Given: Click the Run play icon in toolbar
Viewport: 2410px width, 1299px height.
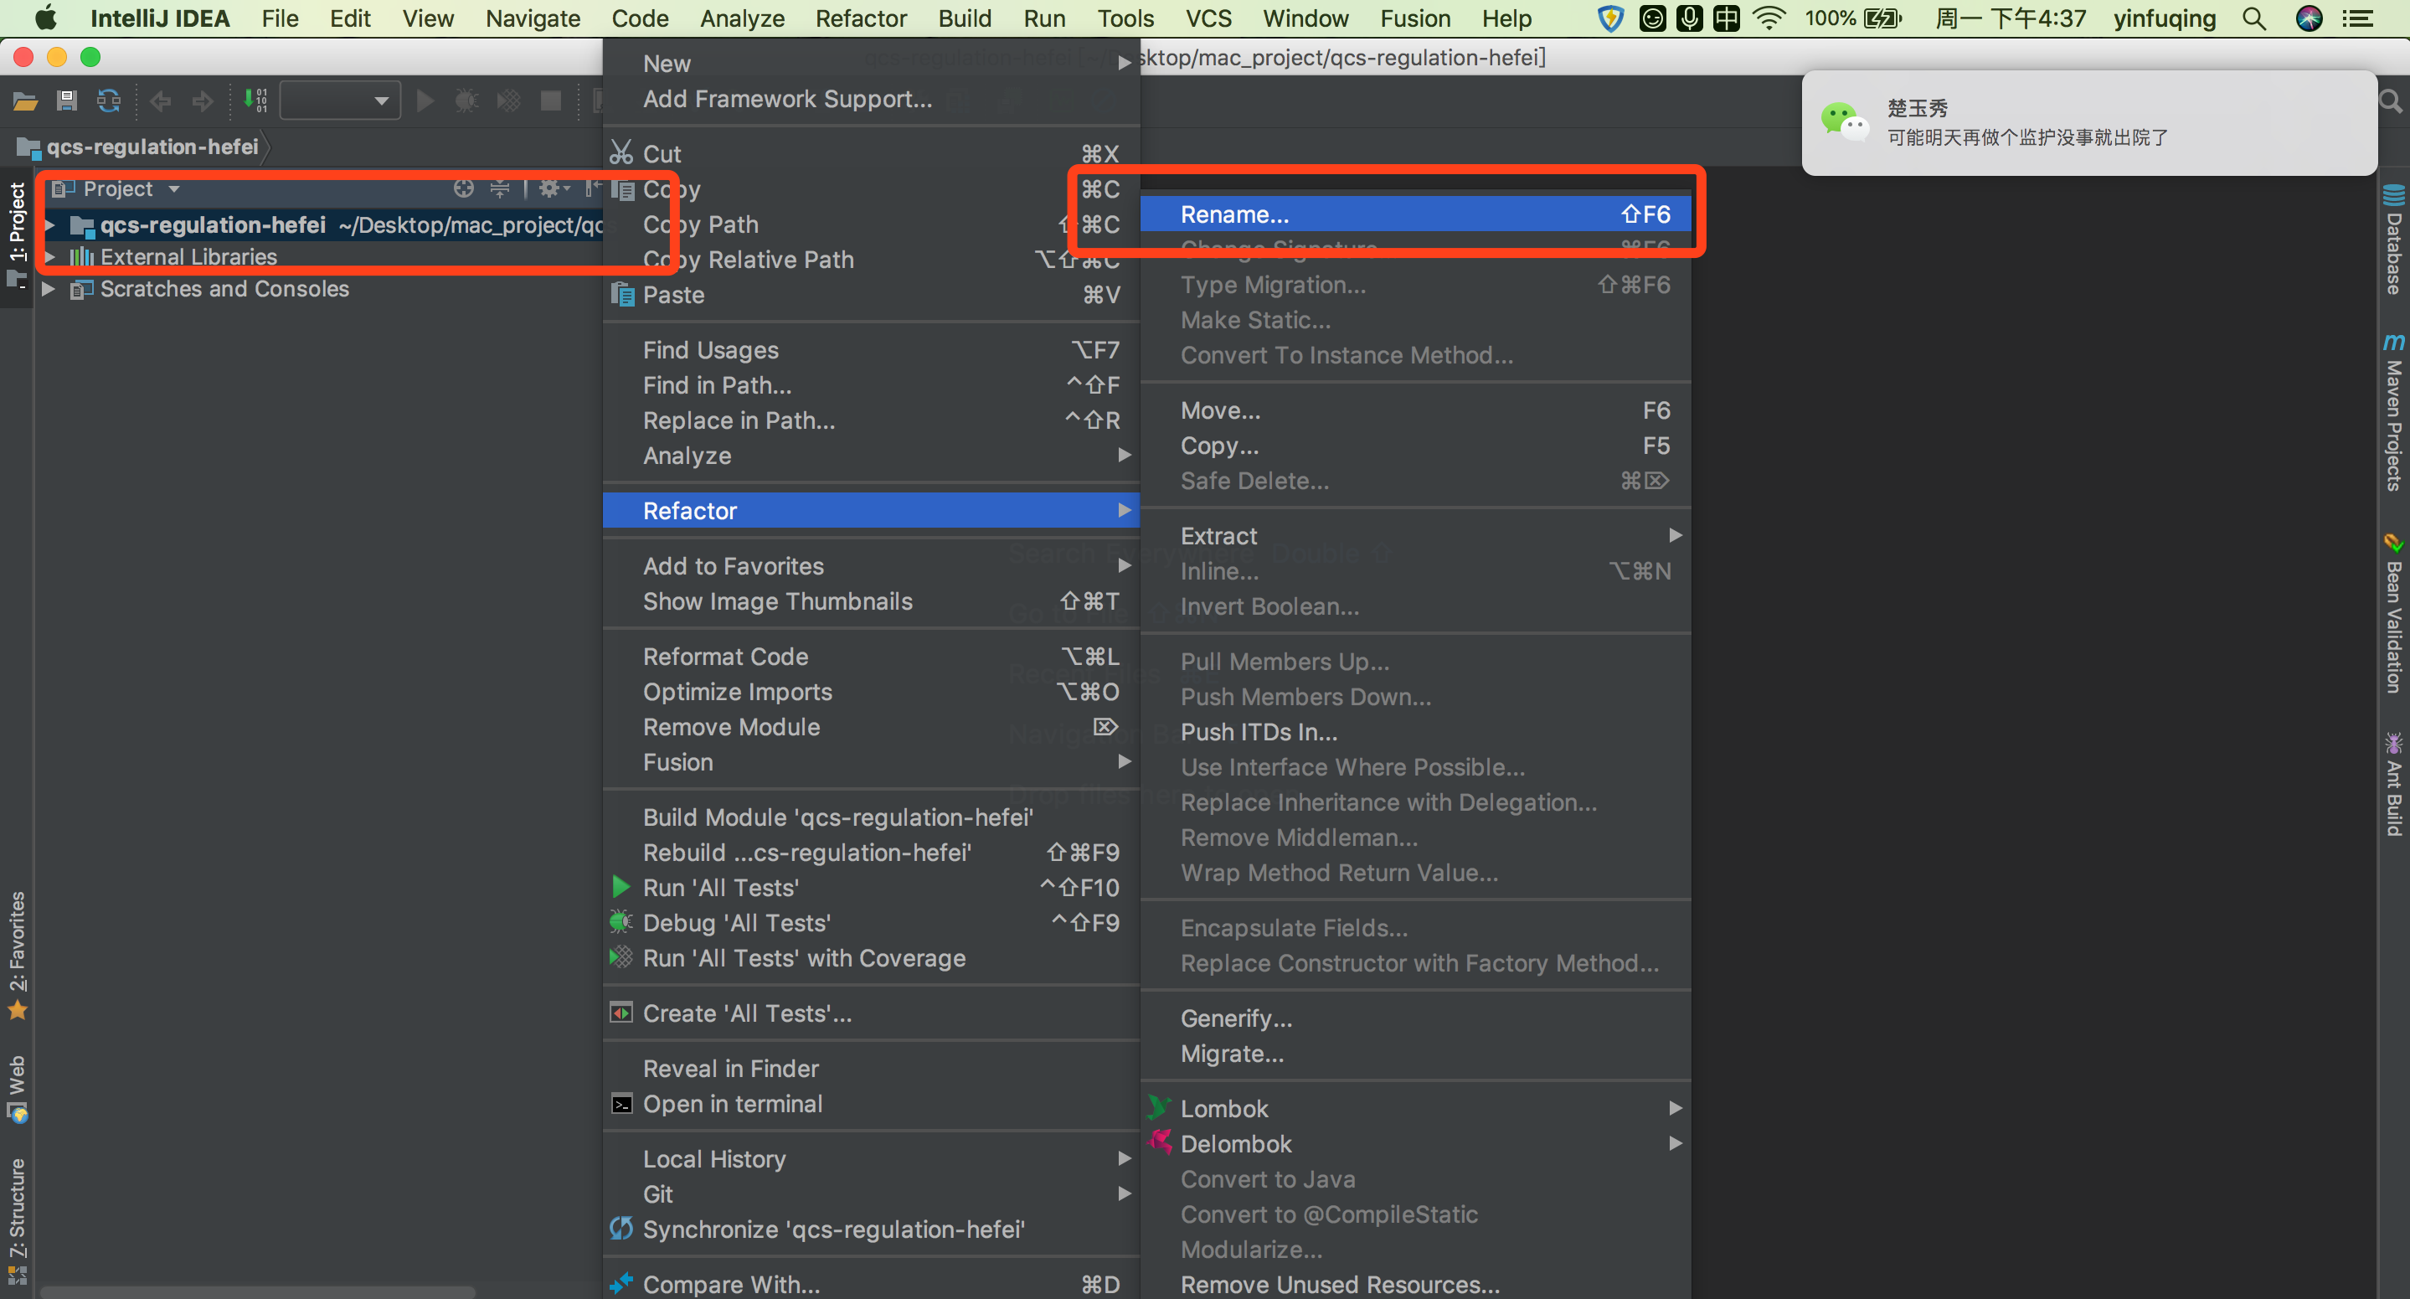Looking at the screenshot, I should 425,101.
